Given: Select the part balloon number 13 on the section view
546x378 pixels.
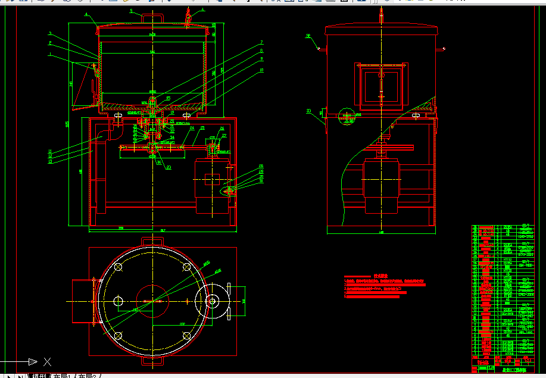Looking at the screenshot, I should (50, 161).
